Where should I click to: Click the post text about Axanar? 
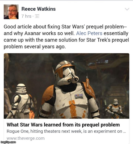click(66, 37)
